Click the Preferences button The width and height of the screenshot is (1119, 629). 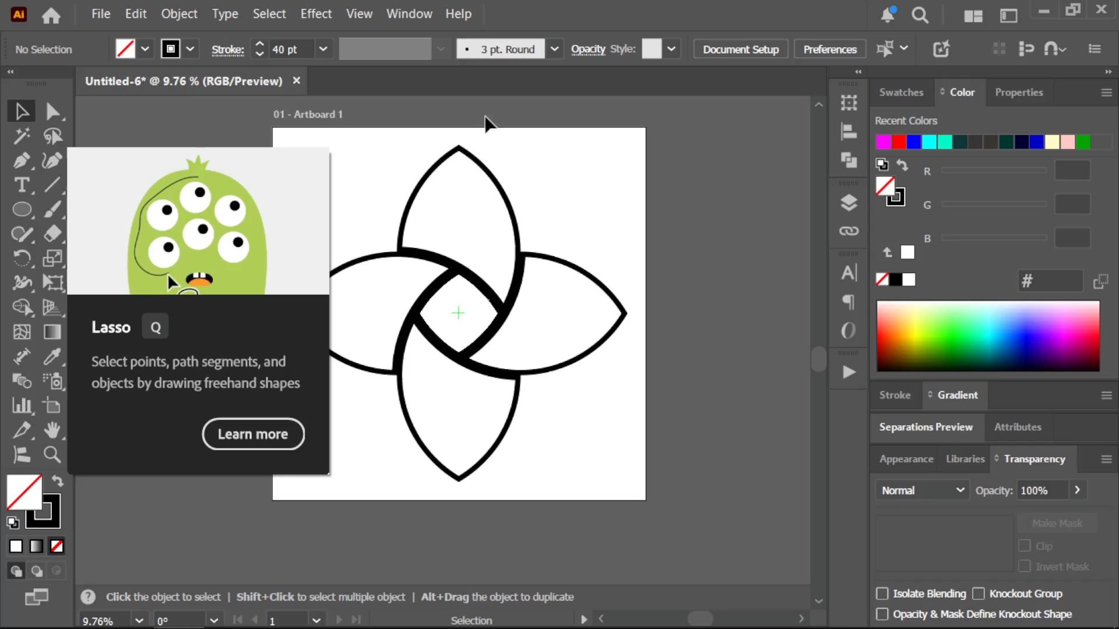coord(830,50)
